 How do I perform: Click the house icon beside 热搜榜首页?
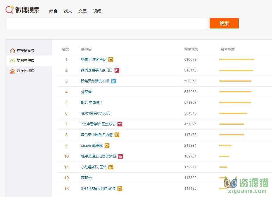(x=13, y=51)
